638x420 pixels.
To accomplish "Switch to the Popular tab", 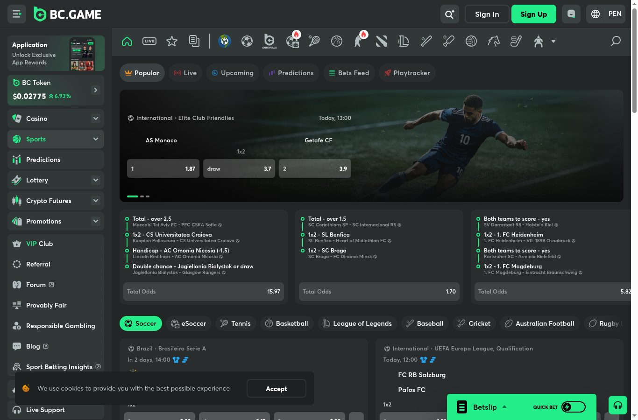I will click(142, 73).
